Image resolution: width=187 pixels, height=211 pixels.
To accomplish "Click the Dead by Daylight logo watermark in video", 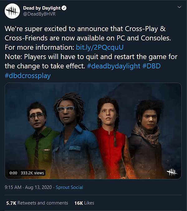I will point(172,172).
